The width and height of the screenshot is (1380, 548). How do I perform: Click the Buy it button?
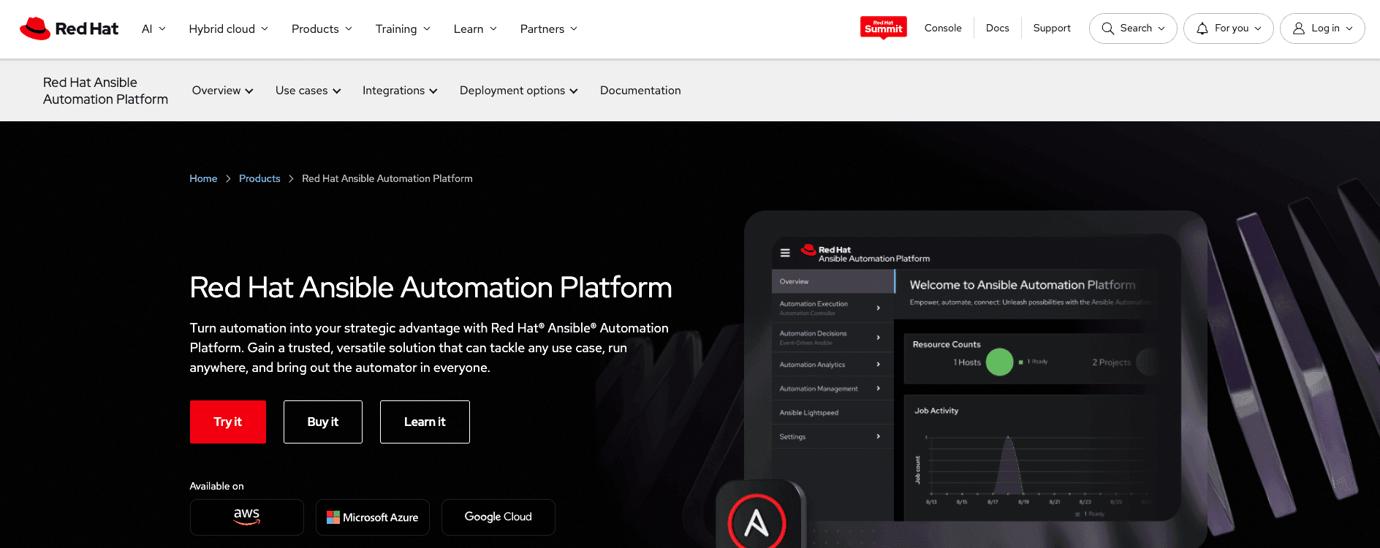(323, 422)
